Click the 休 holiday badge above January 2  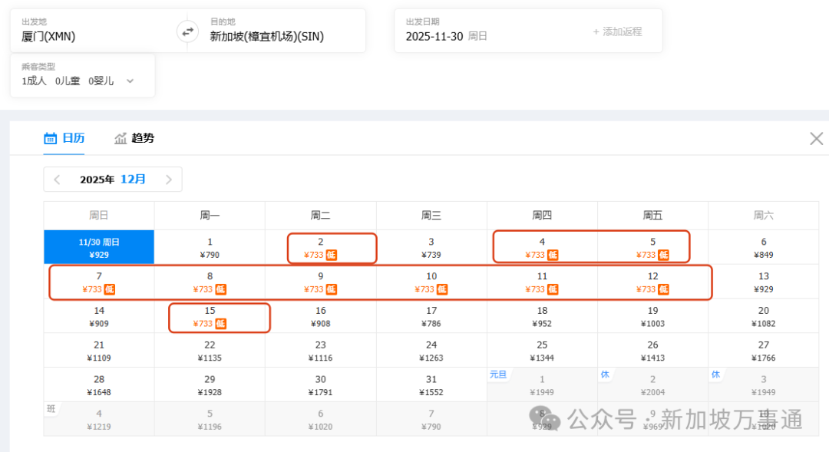pos(606,374)
